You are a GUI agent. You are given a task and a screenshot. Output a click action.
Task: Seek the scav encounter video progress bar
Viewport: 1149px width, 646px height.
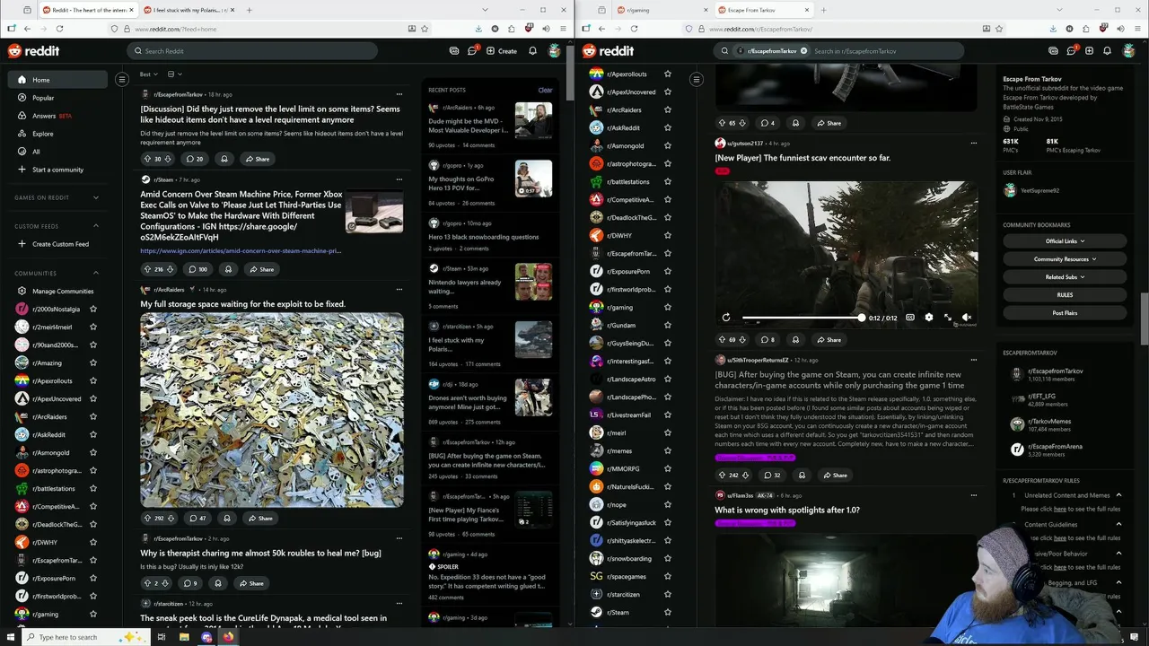(803, 318)
